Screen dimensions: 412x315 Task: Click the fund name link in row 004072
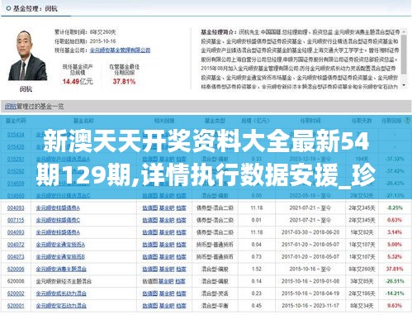60,245
